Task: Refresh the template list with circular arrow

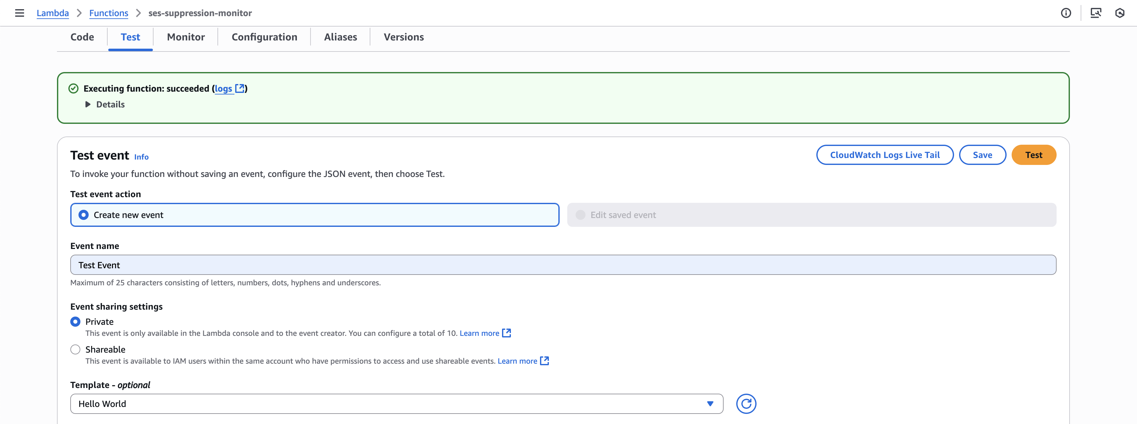Action: click(746, 404)
